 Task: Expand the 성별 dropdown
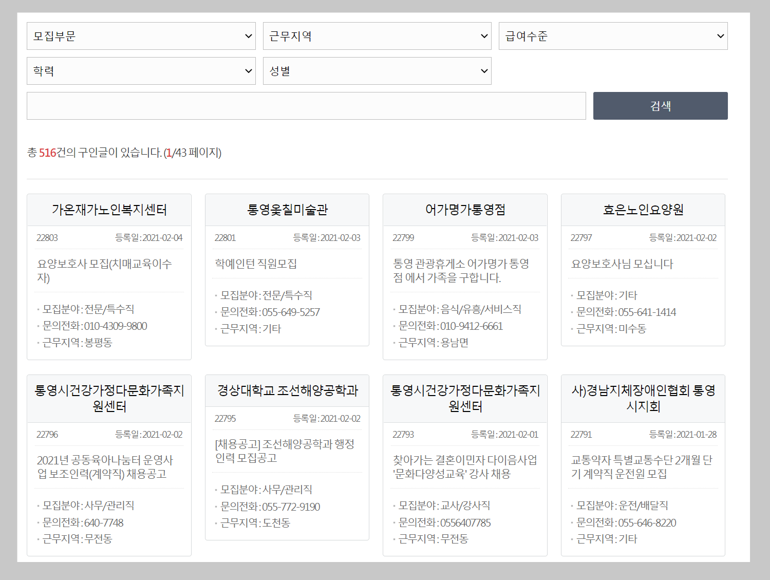[x=377, y=71]
